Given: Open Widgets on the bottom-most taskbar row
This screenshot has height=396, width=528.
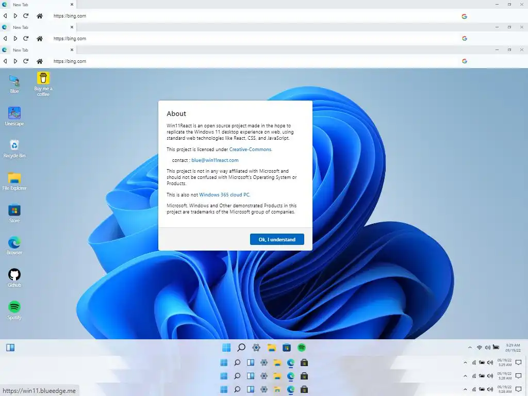Looking at the screenshot, I should click(x=251, y=390).
